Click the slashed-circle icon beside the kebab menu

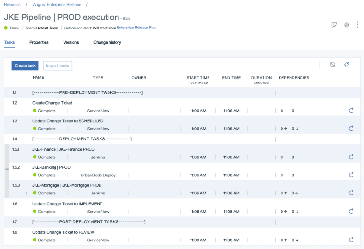click(x=346, y=25)
